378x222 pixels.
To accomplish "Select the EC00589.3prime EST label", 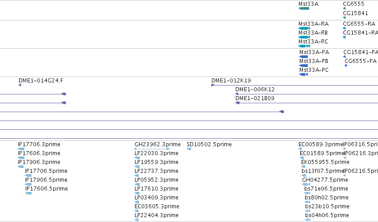I will [x=321, y=144].
